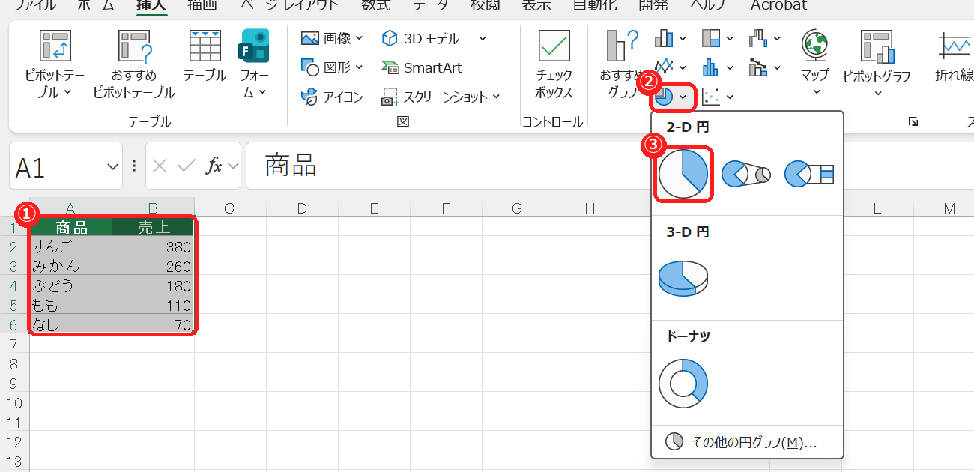The image size is (974, 472).
Task: Choose the bar-of-pie chart type
Action: 809,174
